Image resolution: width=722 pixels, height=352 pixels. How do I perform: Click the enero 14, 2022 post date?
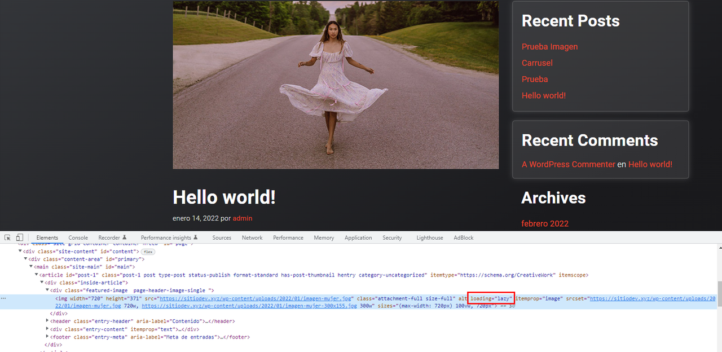(195, 218)
